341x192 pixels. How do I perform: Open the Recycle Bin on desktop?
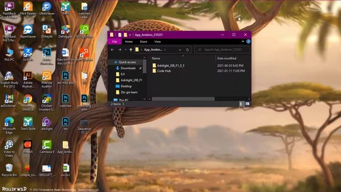point(9,170)
